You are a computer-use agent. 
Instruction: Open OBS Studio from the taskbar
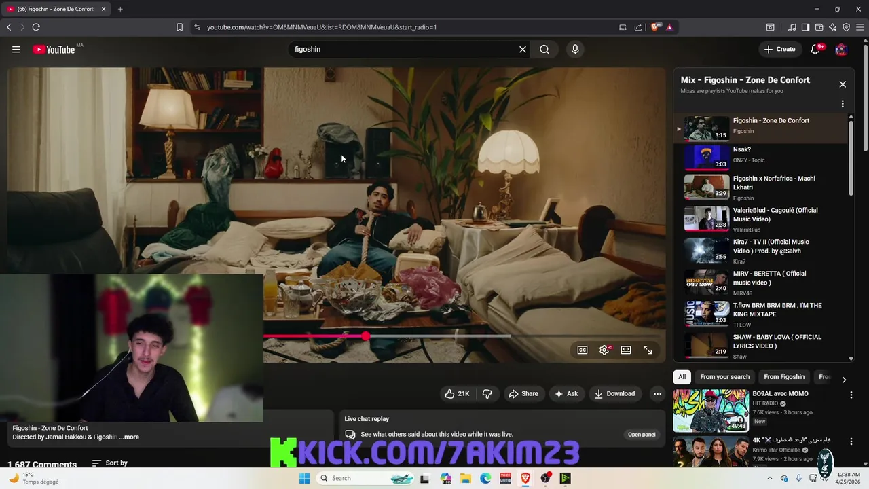click(x=545, y=478)
